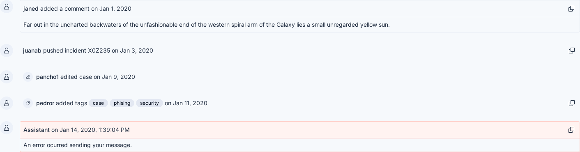
Task: Open the janed username link
Action: (x=31, y=9)
